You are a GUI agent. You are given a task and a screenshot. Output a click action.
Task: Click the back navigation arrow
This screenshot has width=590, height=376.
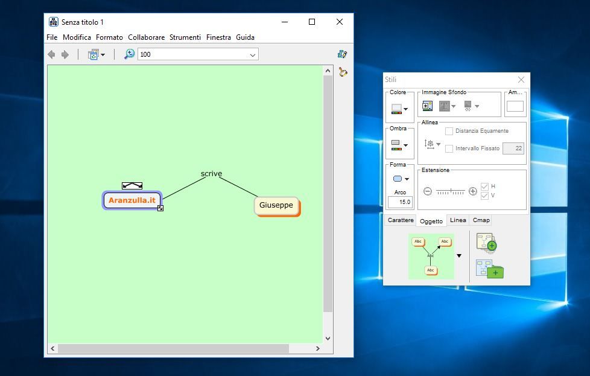(51, 54)
